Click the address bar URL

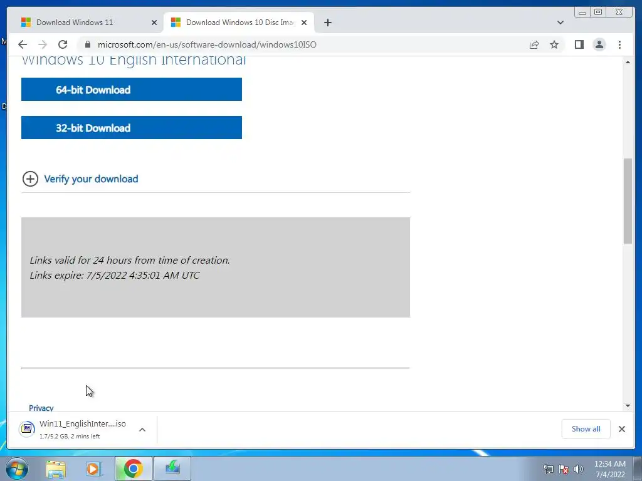(207, 44)
